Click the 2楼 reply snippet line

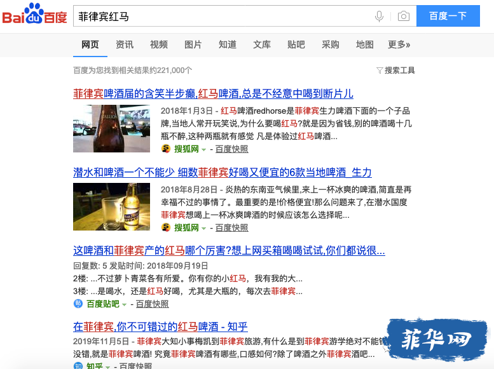click(188, 279)
